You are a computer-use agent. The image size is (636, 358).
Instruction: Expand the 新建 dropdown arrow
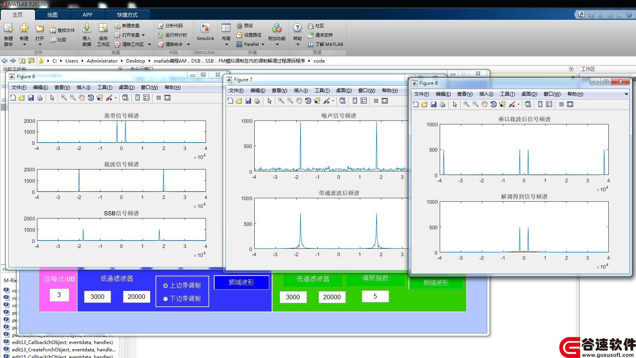[x=24, y=44]
